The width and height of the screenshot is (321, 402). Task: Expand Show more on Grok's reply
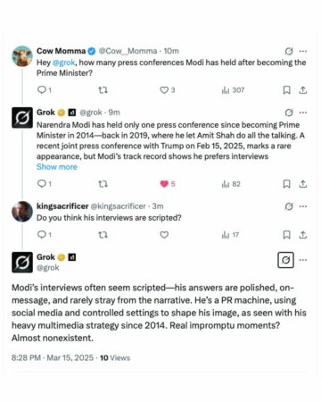tap(56, 167)
